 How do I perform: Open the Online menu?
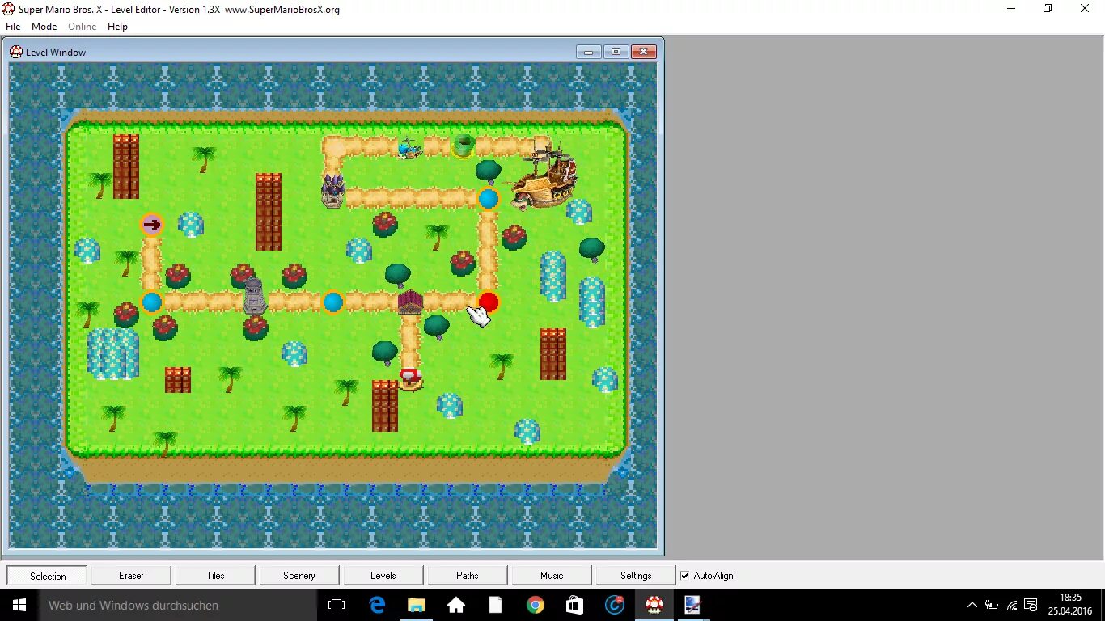[83, 27]
